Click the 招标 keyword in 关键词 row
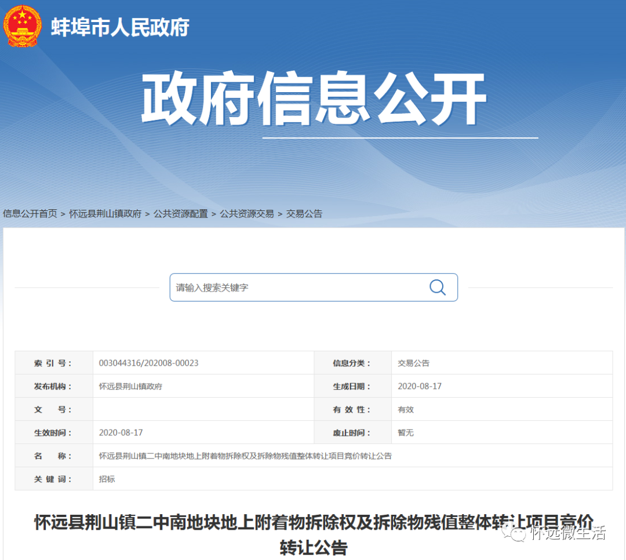This screenshot has width=626, height=560. [x=107, y=479]
